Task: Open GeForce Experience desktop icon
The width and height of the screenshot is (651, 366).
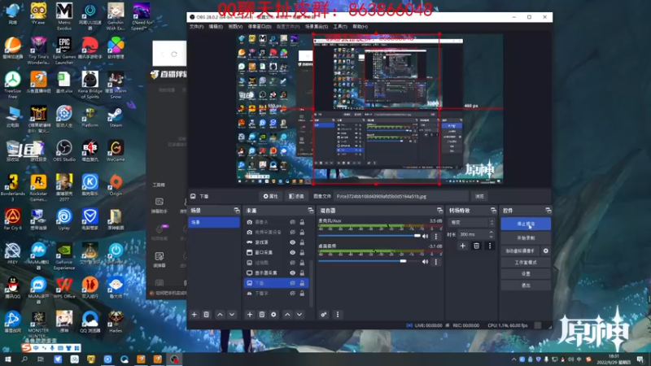Action: (64, 257)
